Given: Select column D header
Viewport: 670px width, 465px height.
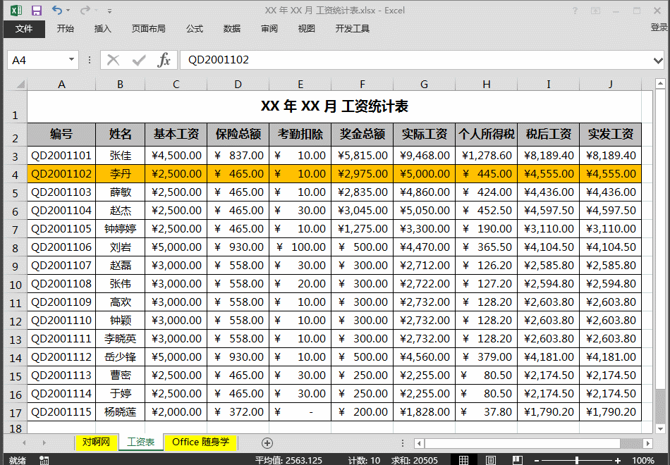Looking at the screenshot, I should click(x=238, y=85).
